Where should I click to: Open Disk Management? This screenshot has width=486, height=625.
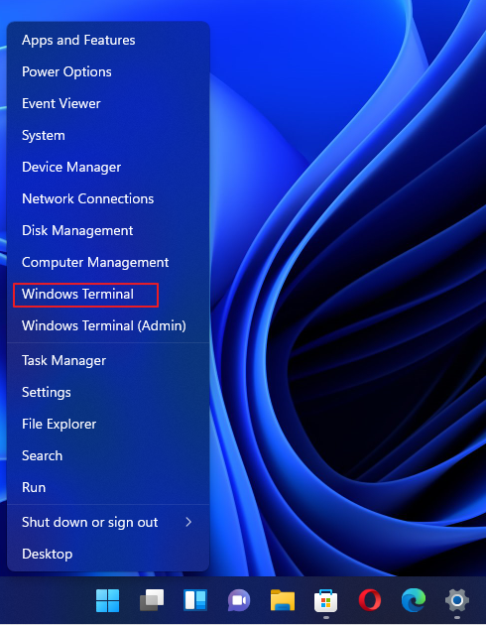(108, 230)
